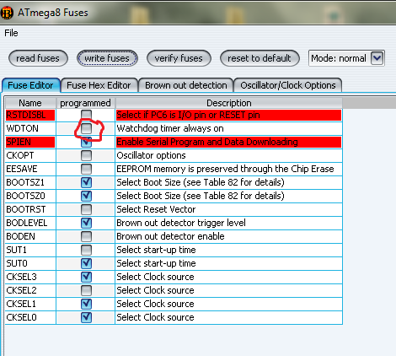Click the ATmega8 Fuses app icon
Screen dimensions: 396x356
(x=7, y=13)
